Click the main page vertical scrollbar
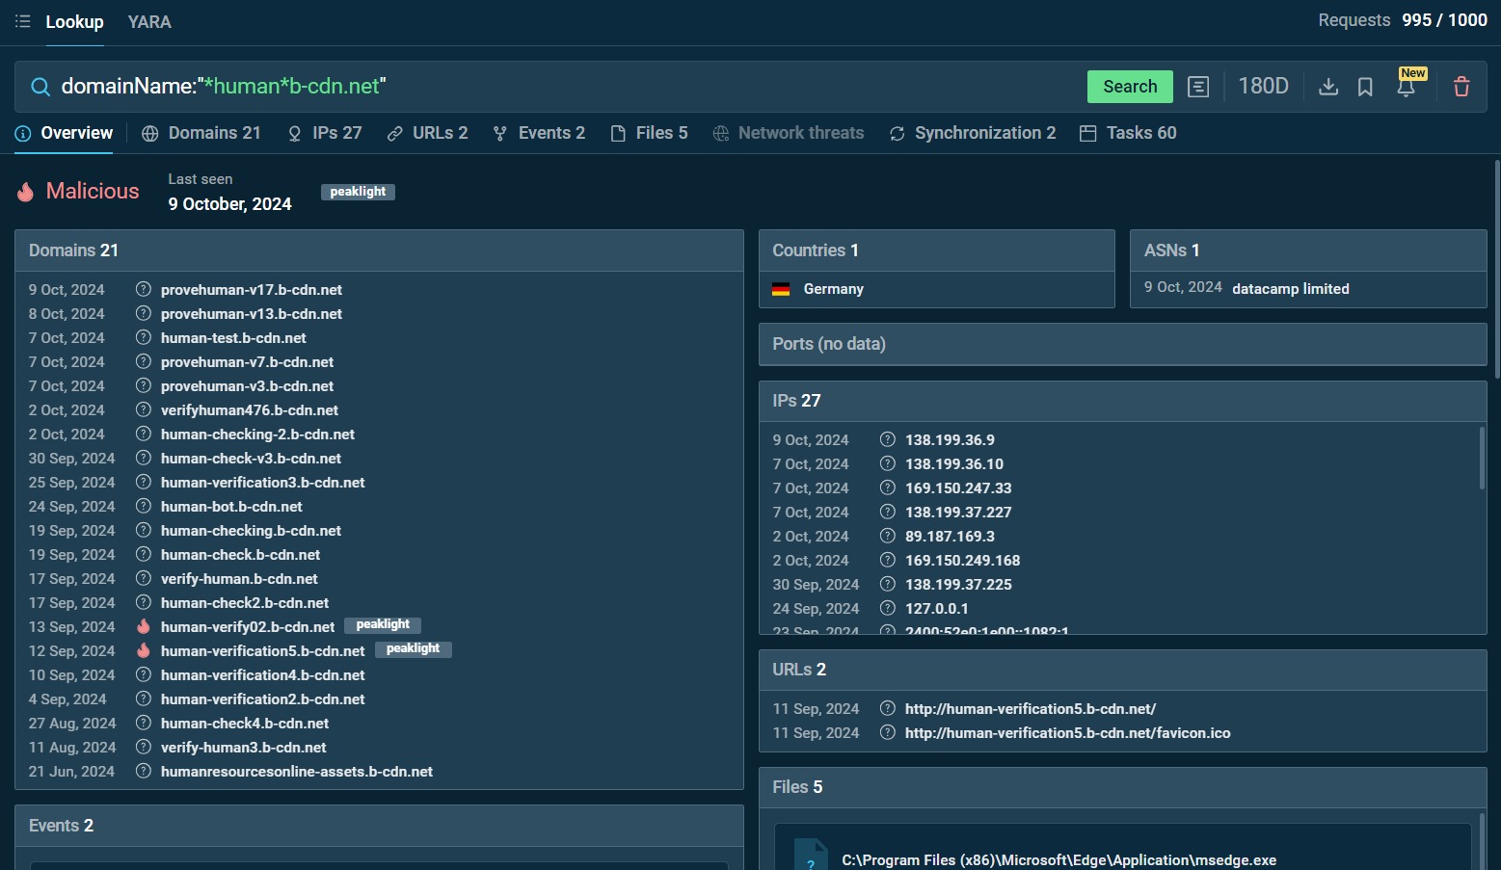The height and width of the screenshot is (870, 1501). click(x=1497, y=270)
